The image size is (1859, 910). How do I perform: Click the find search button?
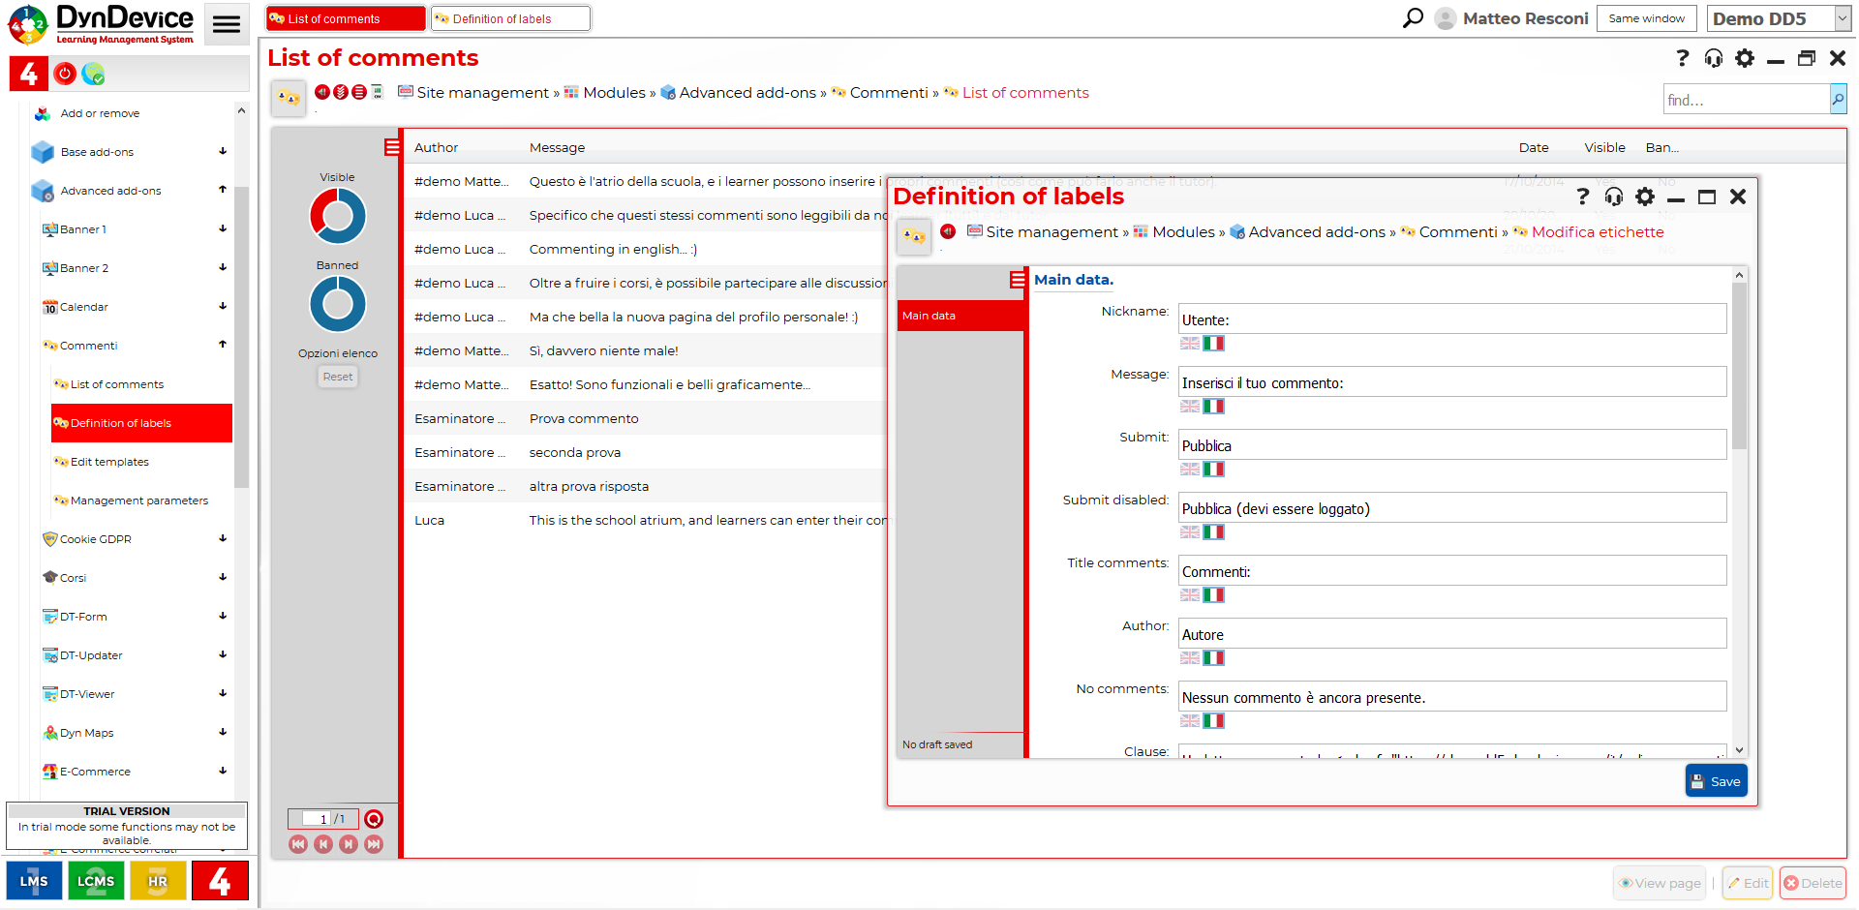(1838, 99)
